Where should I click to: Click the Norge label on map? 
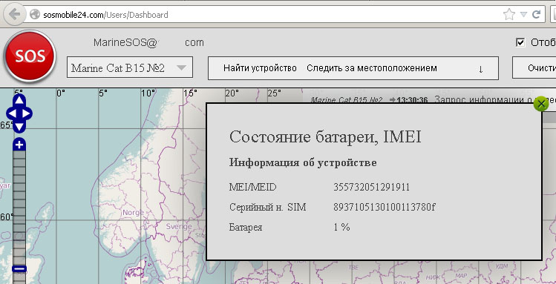(x=133, y=213)
